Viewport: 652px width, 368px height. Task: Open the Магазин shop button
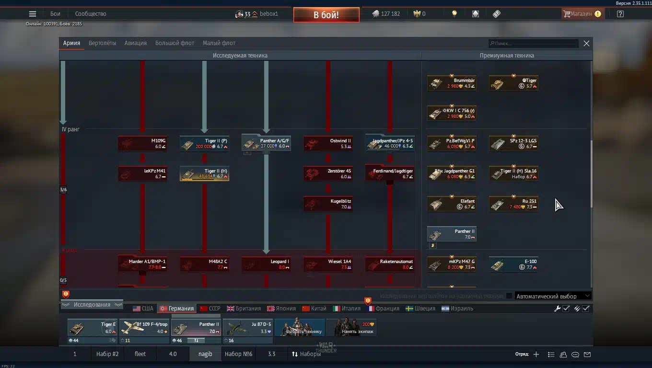point(582,14)
